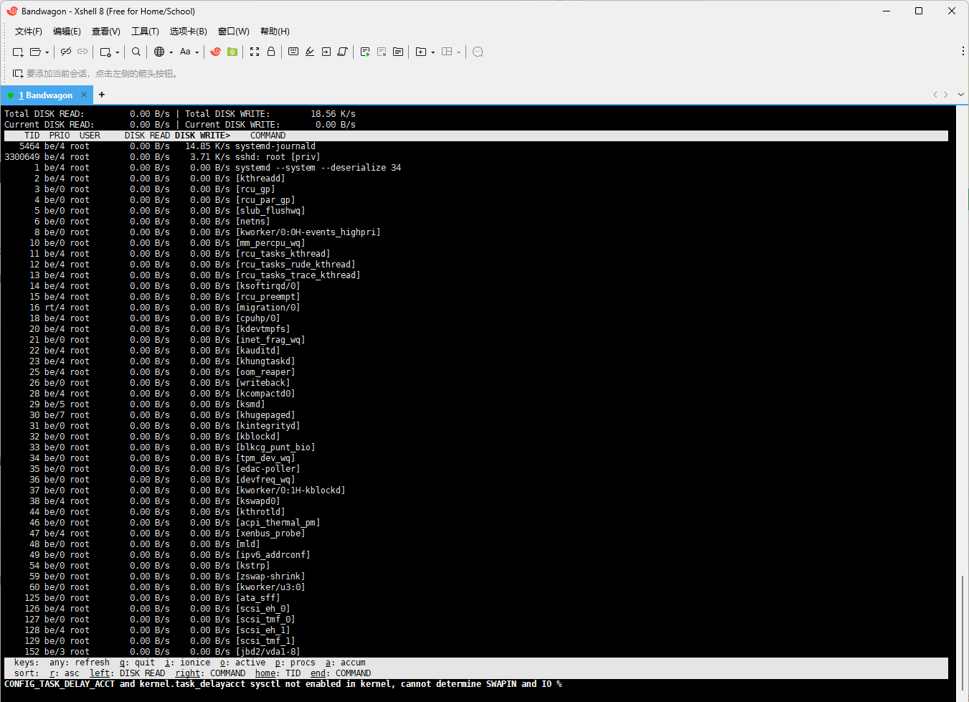Click the New Session toolbar icon
Image resolution: width=969 pixels, height=702 pixels.
tap(18, 52)
